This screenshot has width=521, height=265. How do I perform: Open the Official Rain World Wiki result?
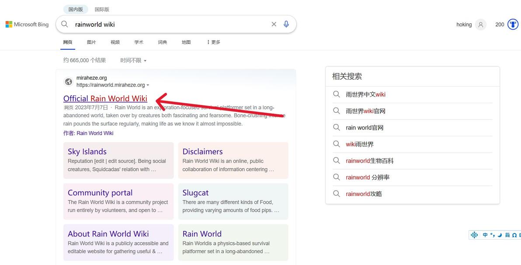105,98
